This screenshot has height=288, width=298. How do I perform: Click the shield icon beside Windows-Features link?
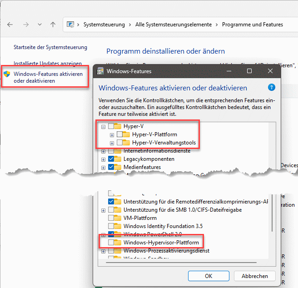tap(7, 74)
